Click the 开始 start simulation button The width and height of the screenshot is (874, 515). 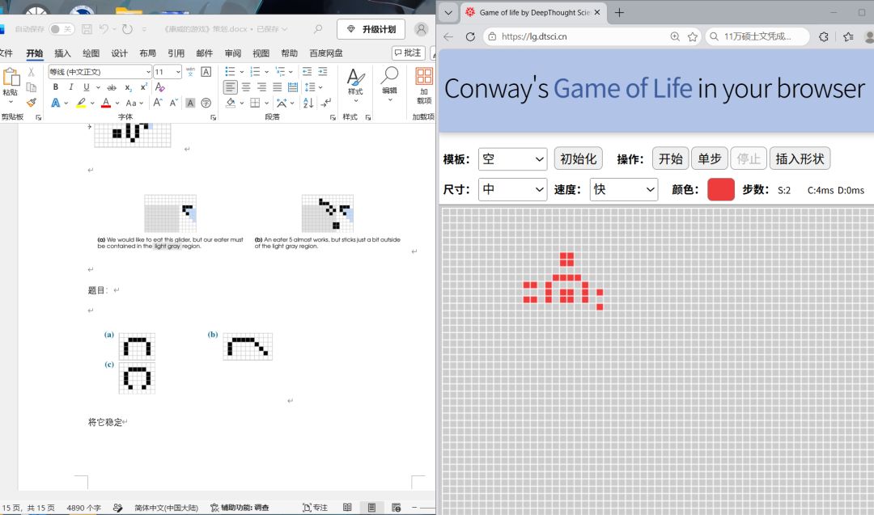point(671,158)
